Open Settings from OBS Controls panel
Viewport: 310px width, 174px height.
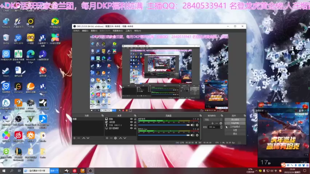pyautogui.click(x=235, y=130)
